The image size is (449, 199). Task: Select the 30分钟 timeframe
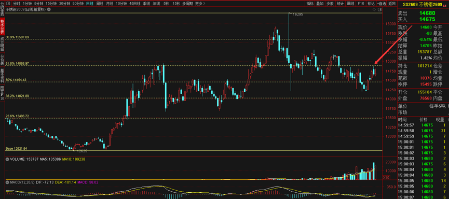point(64,4)
